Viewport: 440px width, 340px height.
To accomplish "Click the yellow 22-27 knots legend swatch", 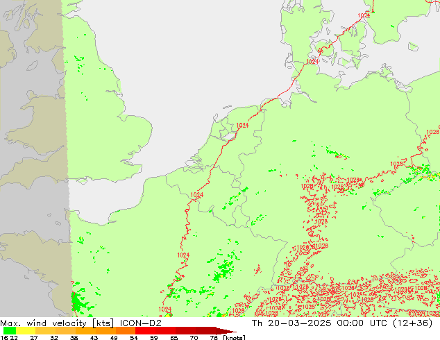I will coord(26,330).
